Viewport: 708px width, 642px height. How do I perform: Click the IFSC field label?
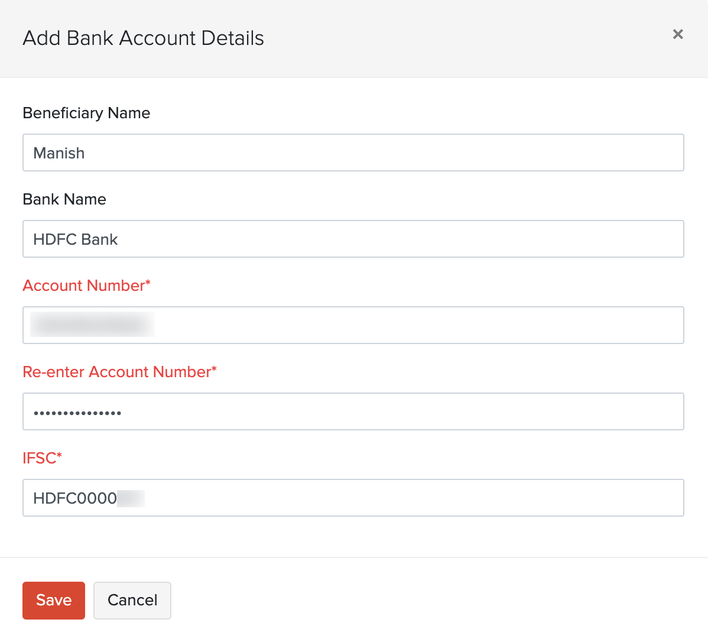pyautogui.click(x=41, y=458)
